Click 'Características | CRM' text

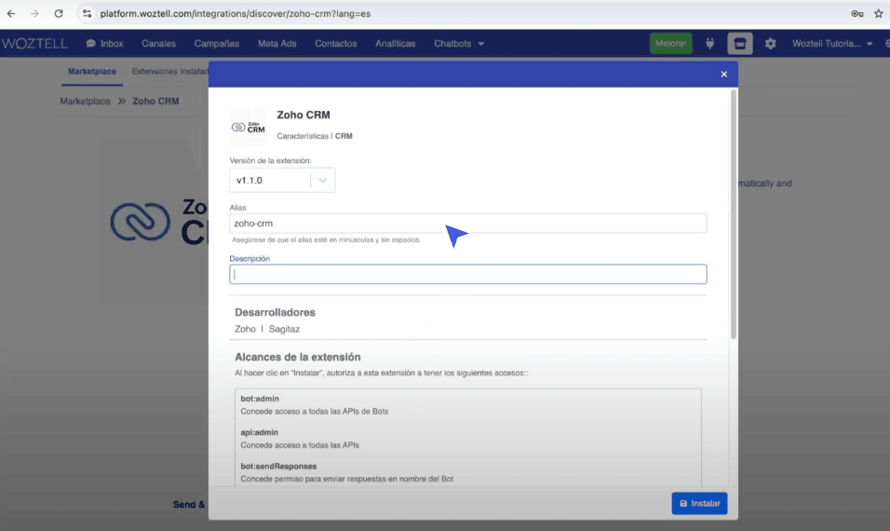(315, 136)
